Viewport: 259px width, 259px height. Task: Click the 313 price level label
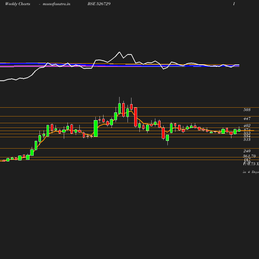point(247,139)
